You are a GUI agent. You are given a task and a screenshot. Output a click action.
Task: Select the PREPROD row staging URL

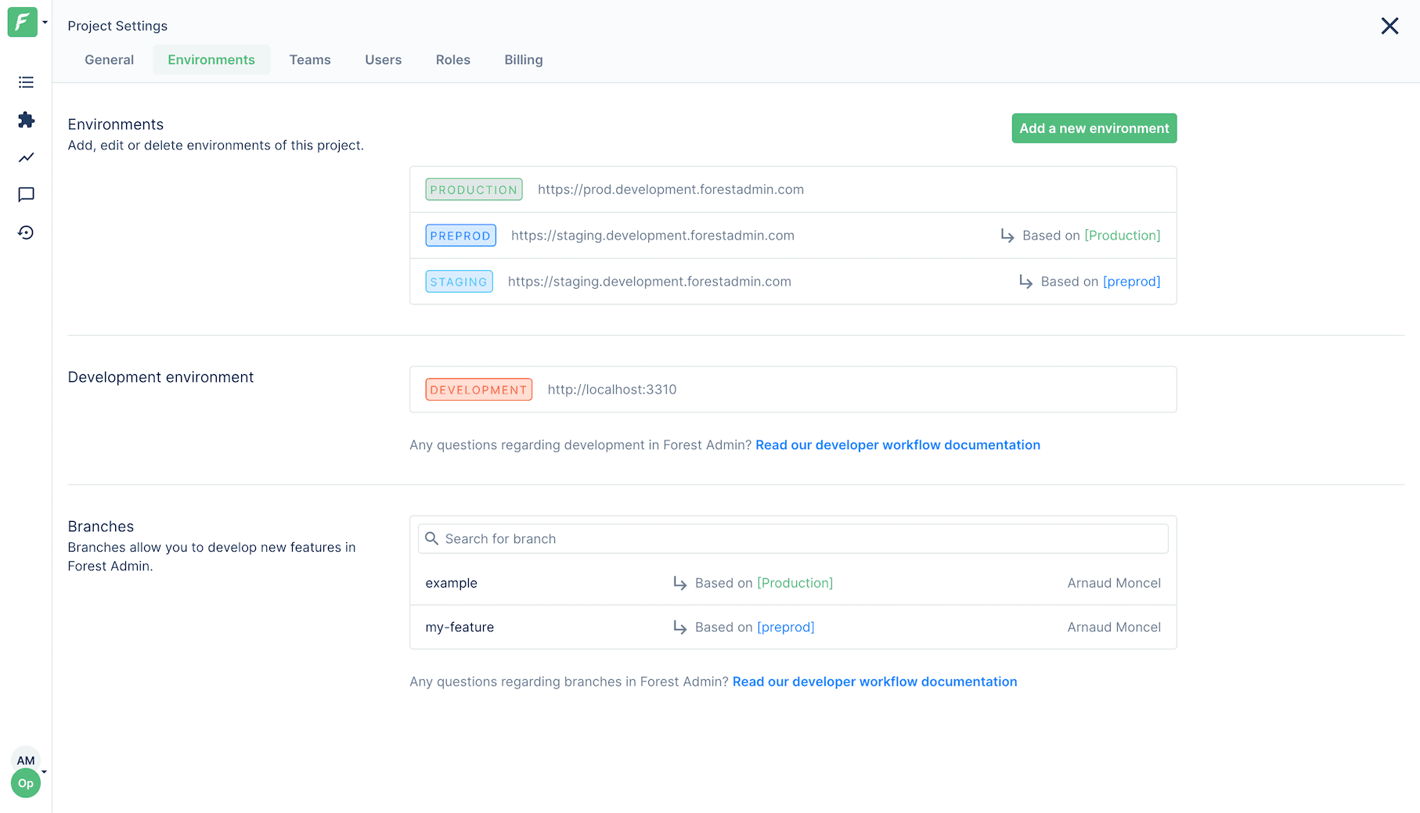pyautogui.click(x=653, y=236)
